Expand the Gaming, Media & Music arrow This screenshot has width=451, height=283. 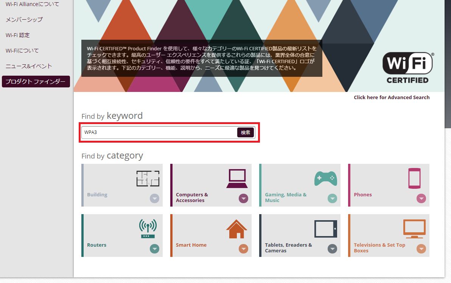pyautogui.click(x=332, y=199)
